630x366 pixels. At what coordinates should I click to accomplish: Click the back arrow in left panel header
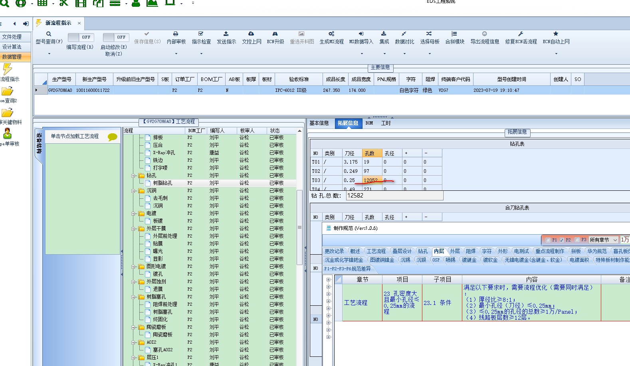pos(14,24)
